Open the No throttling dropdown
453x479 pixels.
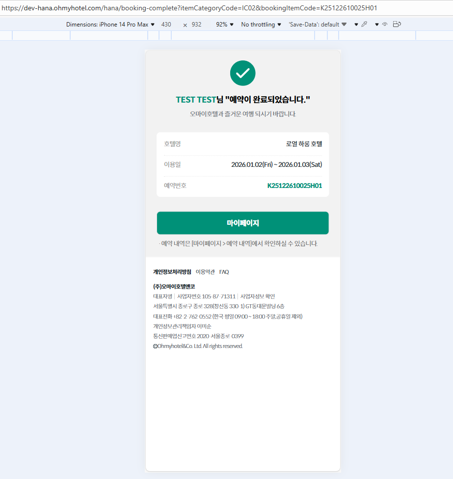click(261, 25)
